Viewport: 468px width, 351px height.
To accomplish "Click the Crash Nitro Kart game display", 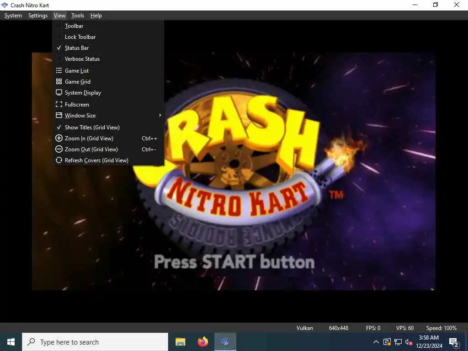I will click(234, 171).
